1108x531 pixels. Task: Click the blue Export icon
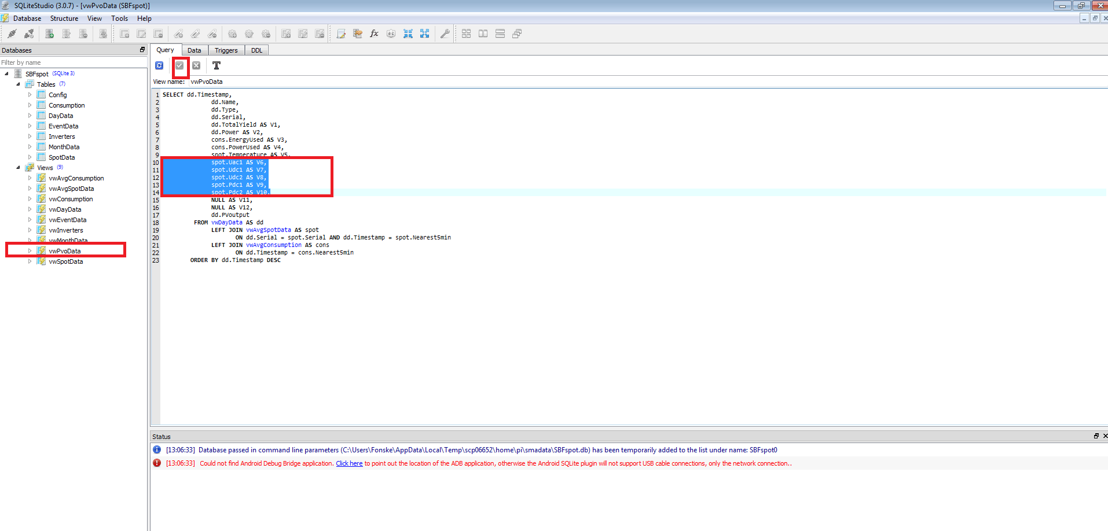pos(425,34)
